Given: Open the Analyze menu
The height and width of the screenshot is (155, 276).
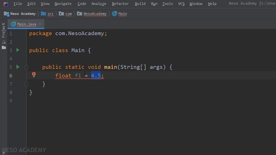Looking at the screenshot, I should [x=99, y=4].
